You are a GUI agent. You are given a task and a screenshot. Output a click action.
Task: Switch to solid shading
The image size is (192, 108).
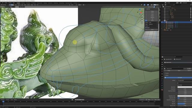155,5
